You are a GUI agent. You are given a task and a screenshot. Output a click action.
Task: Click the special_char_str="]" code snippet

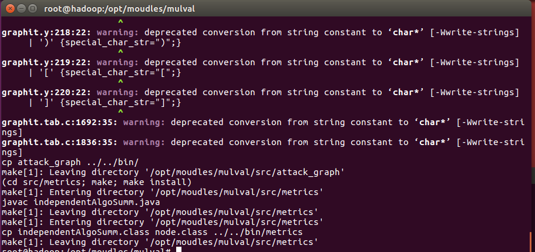coord(117,102)
